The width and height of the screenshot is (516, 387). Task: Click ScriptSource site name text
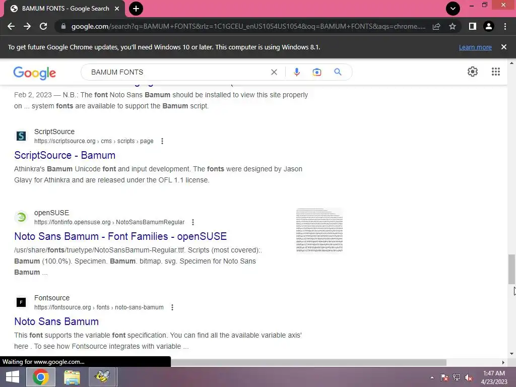point(54,132)
